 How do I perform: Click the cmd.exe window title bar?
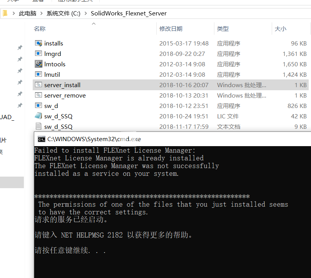point(172,139)
